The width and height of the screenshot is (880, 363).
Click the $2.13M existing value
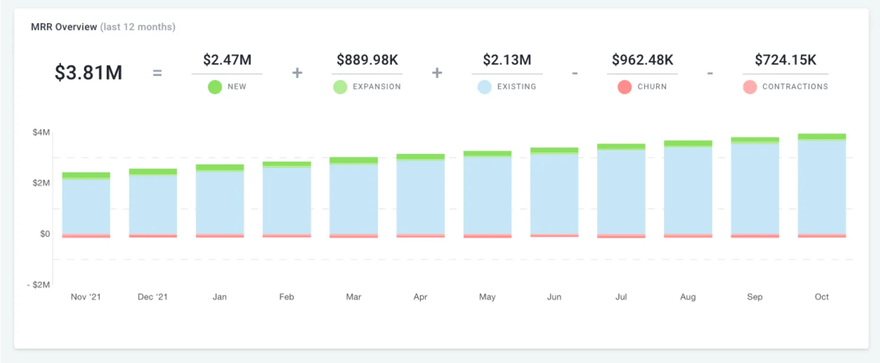pos(507,60)
